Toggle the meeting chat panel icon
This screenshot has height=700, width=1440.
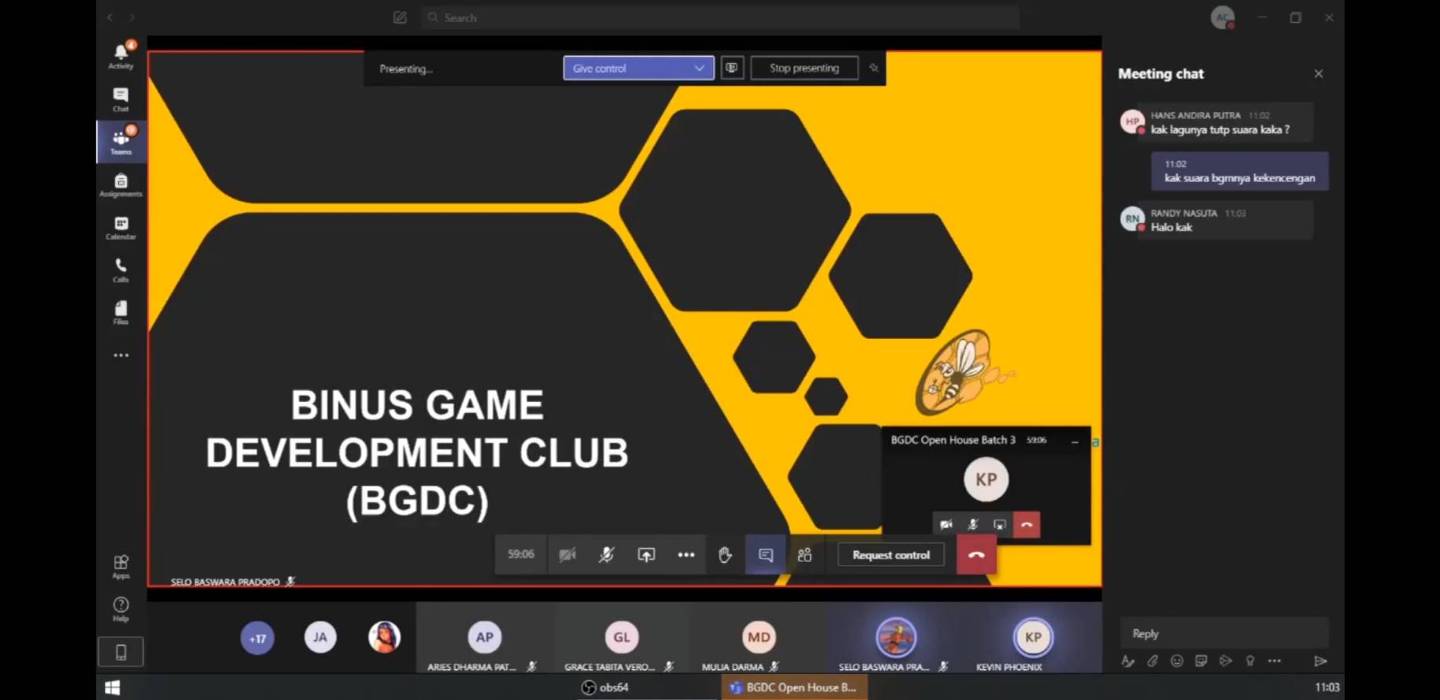click(766, 555)
